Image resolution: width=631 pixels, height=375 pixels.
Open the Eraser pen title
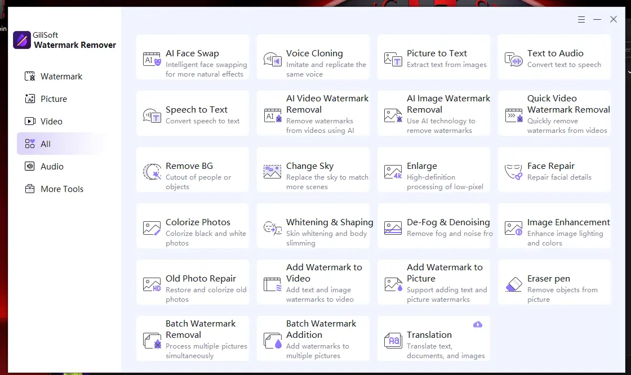point(549,278)
